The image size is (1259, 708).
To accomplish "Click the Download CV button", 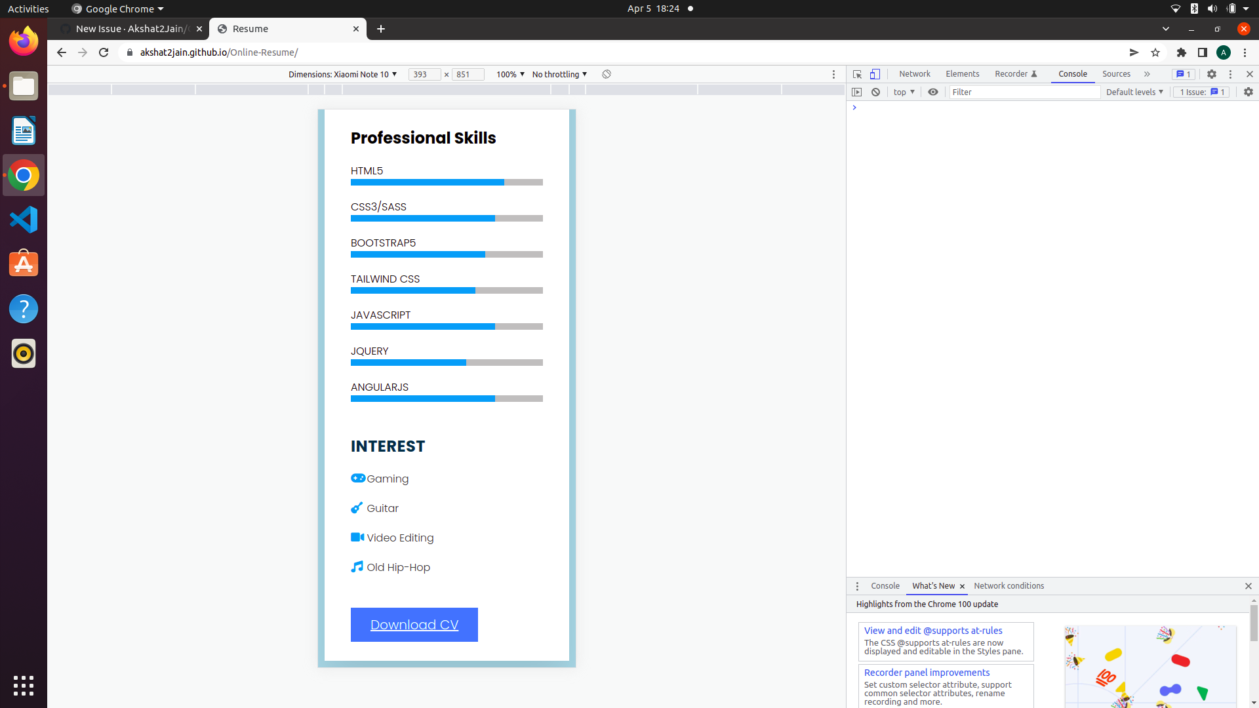I will pos(414,625).
